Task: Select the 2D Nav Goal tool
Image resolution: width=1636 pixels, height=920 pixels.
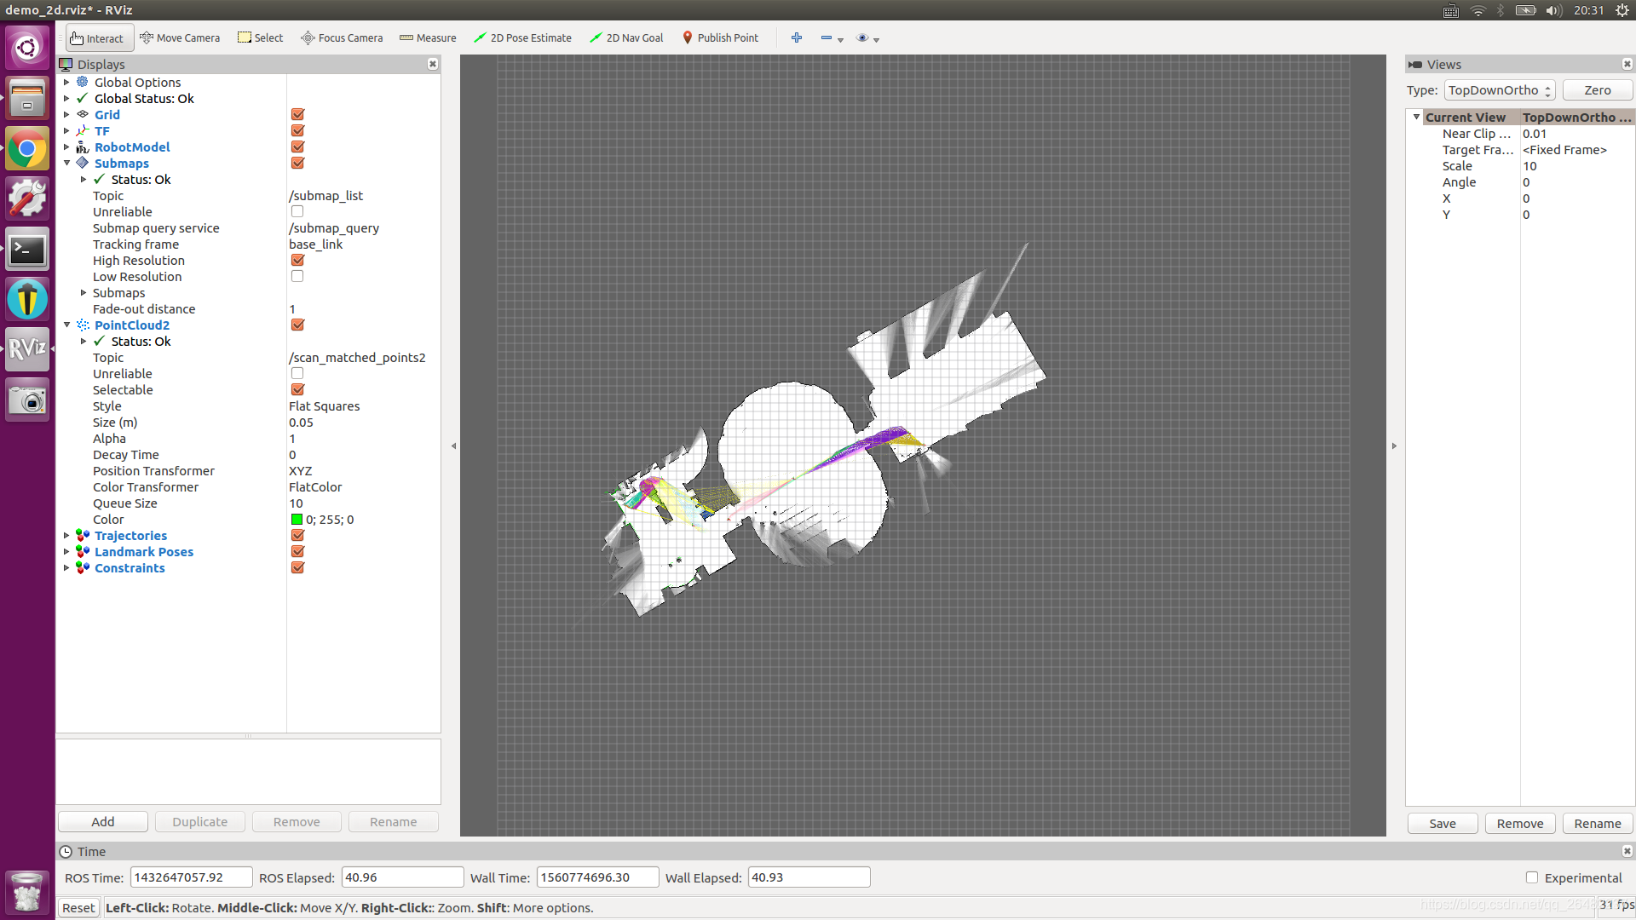Action: pyautogui.click(x=626, y=37)
